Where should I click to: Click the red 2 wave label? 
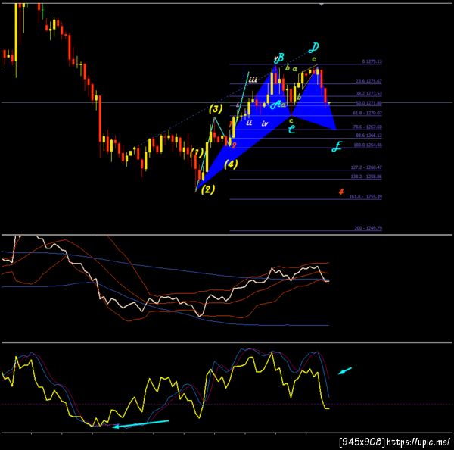(234, 145)
